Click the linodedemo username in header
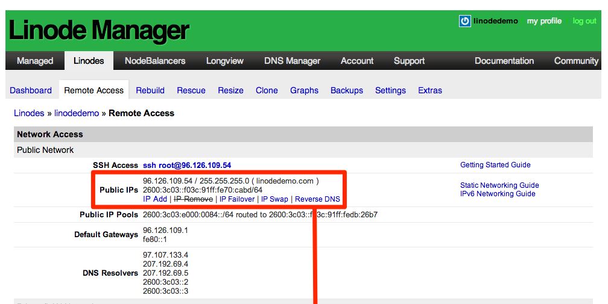Image resolution: width=608 pixels, height=304 pixels. [x=496, y=21]
